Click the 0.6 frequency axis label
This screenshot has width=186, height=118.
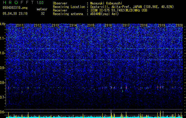click(x=2, y=112)
